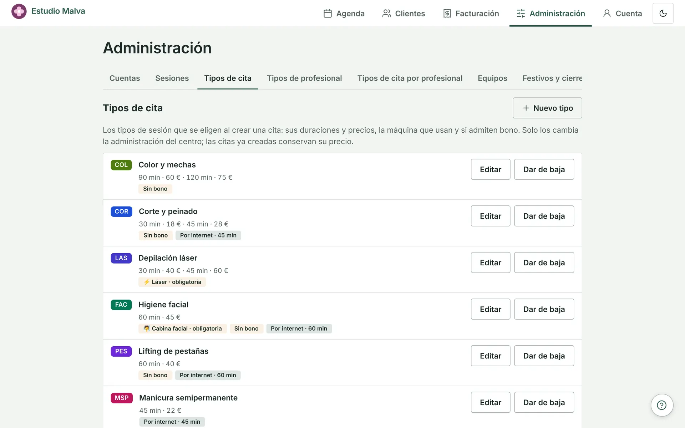
Task: Click the Manicura semipermanente title
Action: click(x=188, y=398)
